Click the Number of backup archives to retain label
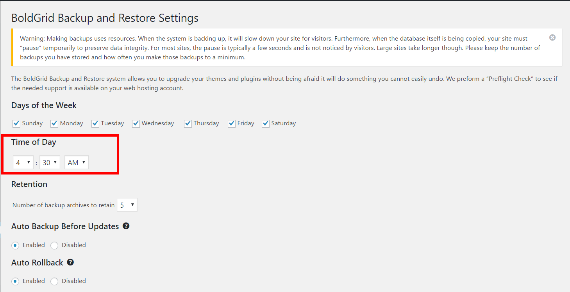 64,205
